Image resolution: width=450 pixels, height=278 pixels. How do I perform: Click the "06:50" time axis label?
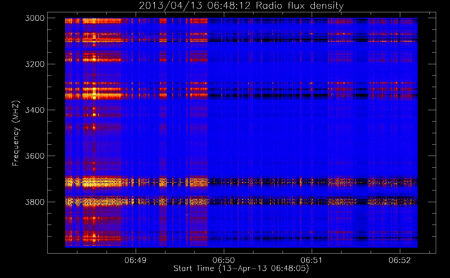pyautogui.click(x=224, y=260)
